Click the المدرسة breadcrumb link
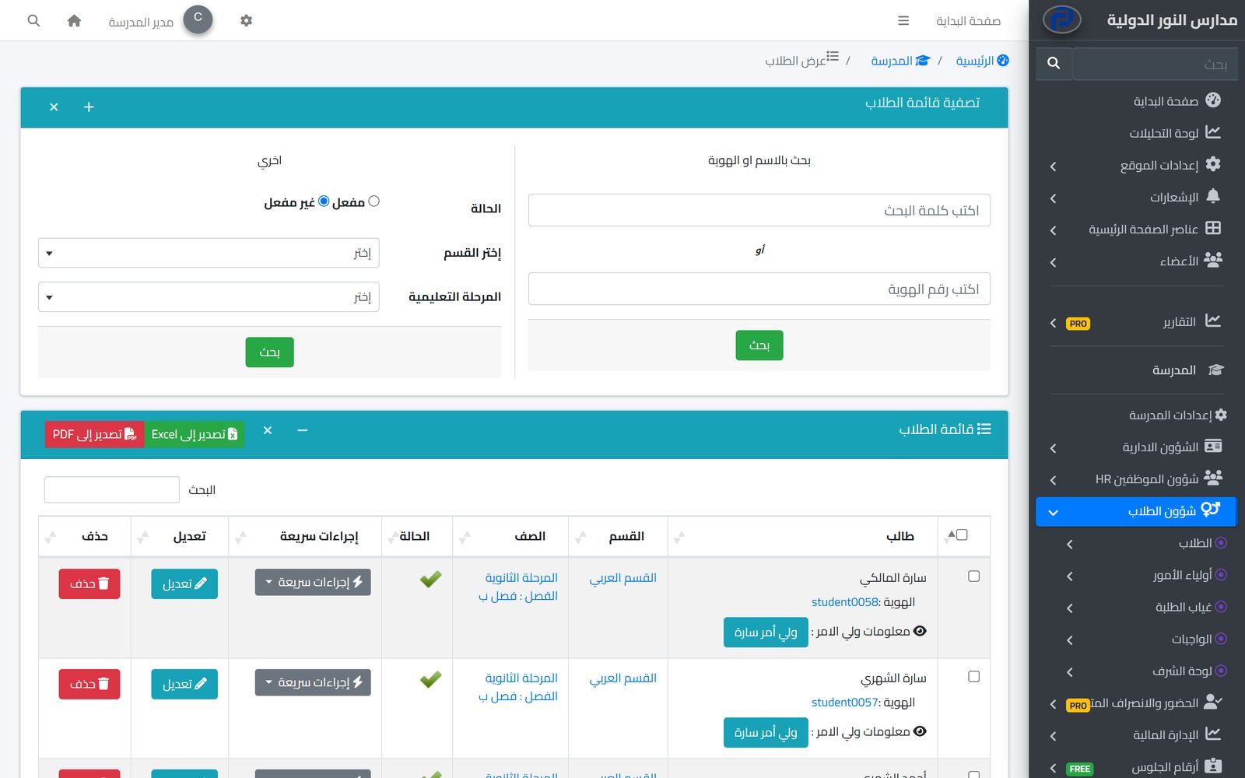 [900, 61]
